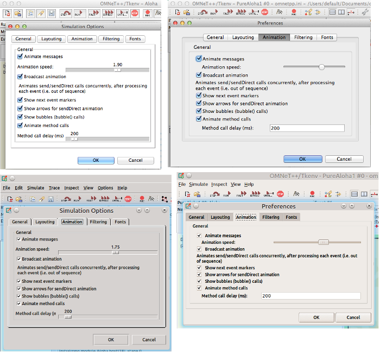
Task: Click STOP icon in Ubuntu PureAloha1 window toolbar
Action: click(280, 194)
